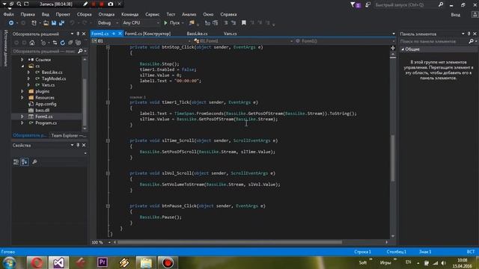
Task: Click pending changes filter clock icon
Action: coord(43,43)
